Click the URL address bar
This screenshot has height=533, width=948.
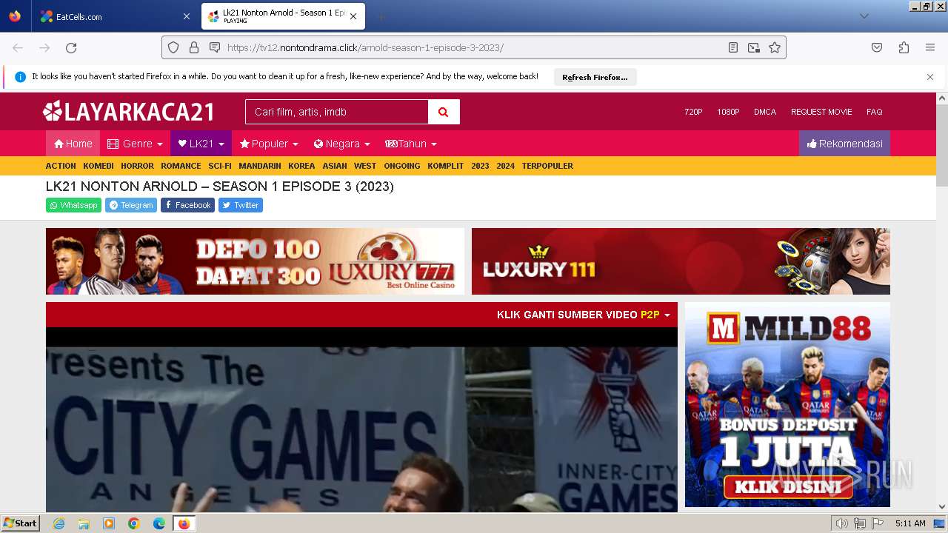click(x=474, y=47)
